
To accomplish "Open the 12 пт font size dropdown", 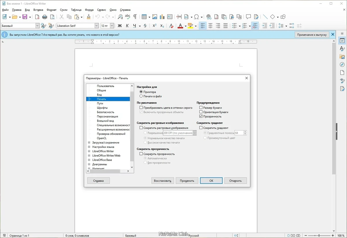I will (112, 26).
